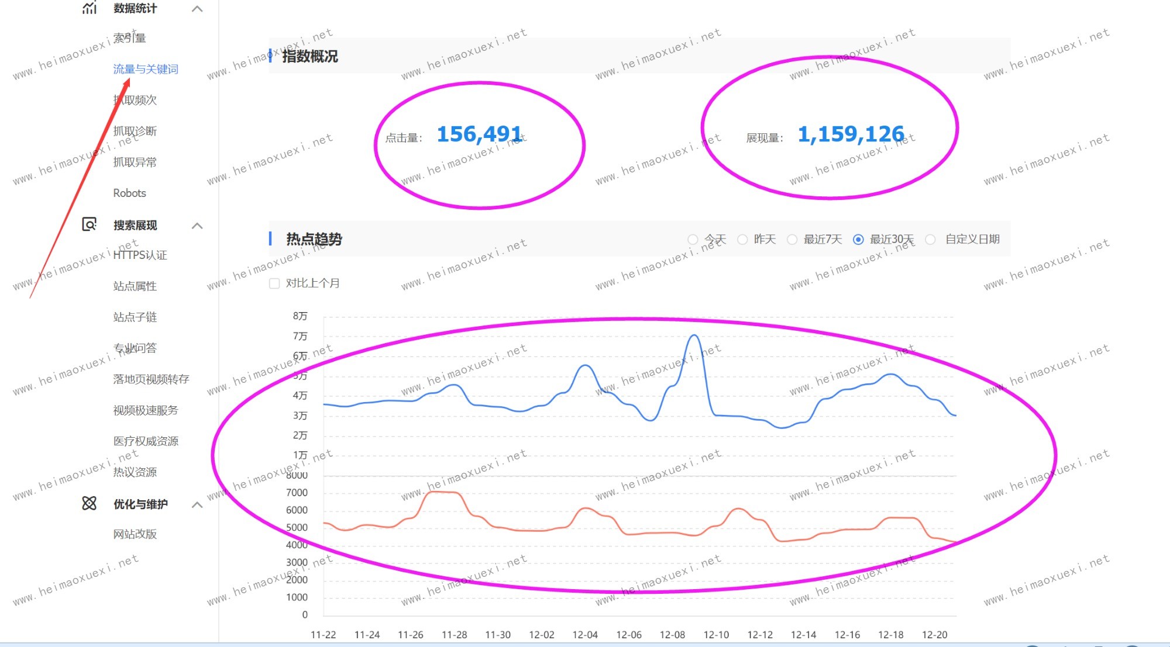Select the 今天 radio option
The width and height of the screenshot is (1170, 647).
click(x=693, y=240)
